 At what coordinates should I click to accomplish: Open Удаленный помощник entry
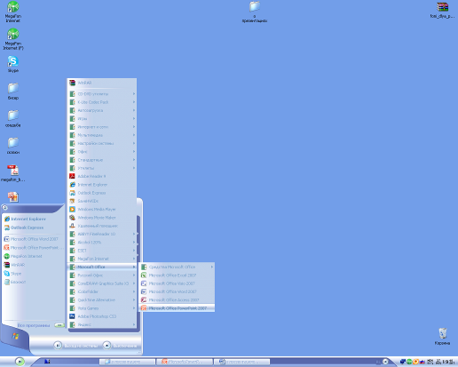tap(102, 226)
